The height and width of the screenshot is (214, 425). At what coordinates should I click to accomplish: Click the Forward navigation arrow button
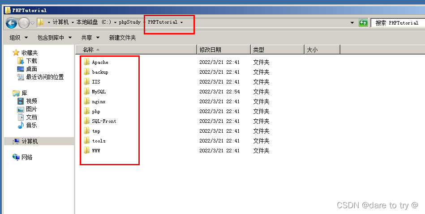(24, 23)
